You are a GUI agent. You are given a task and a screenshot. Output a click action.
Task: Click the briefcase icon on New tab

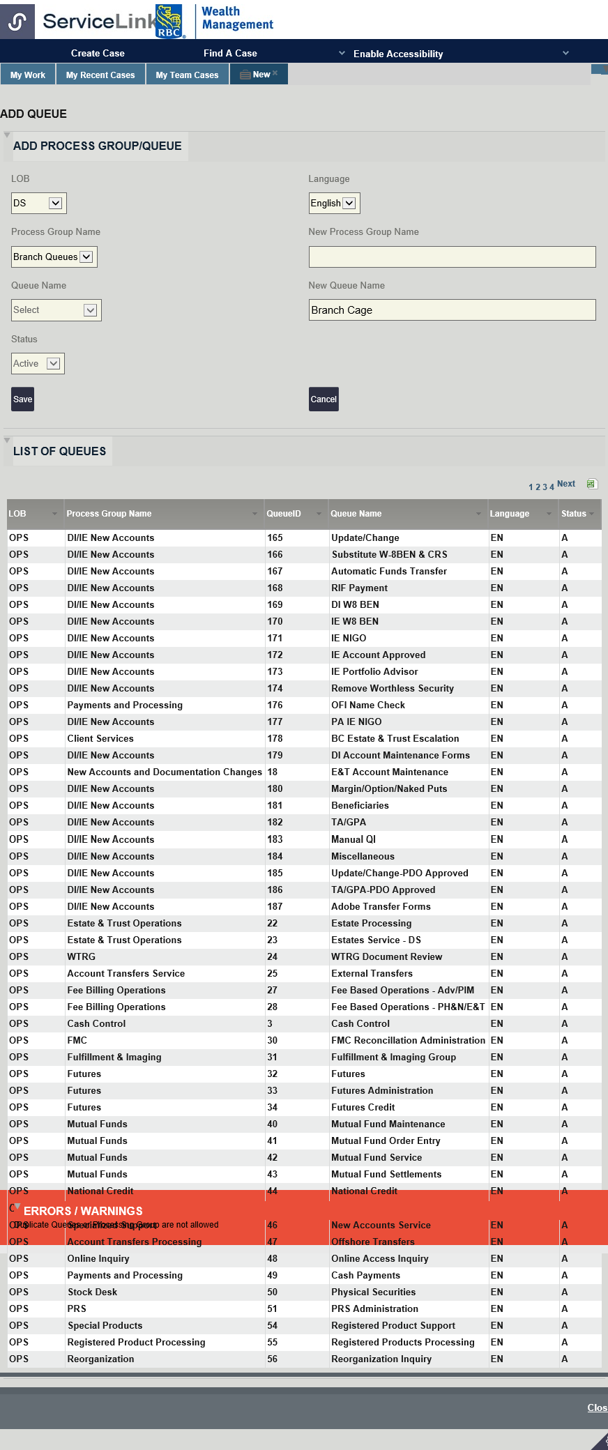pyautogui.click(x=245, y=75)
